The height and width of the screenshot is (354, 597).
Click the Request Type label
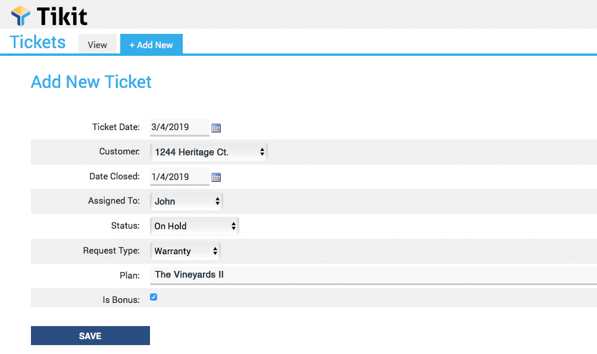click(x=111, y=251)
